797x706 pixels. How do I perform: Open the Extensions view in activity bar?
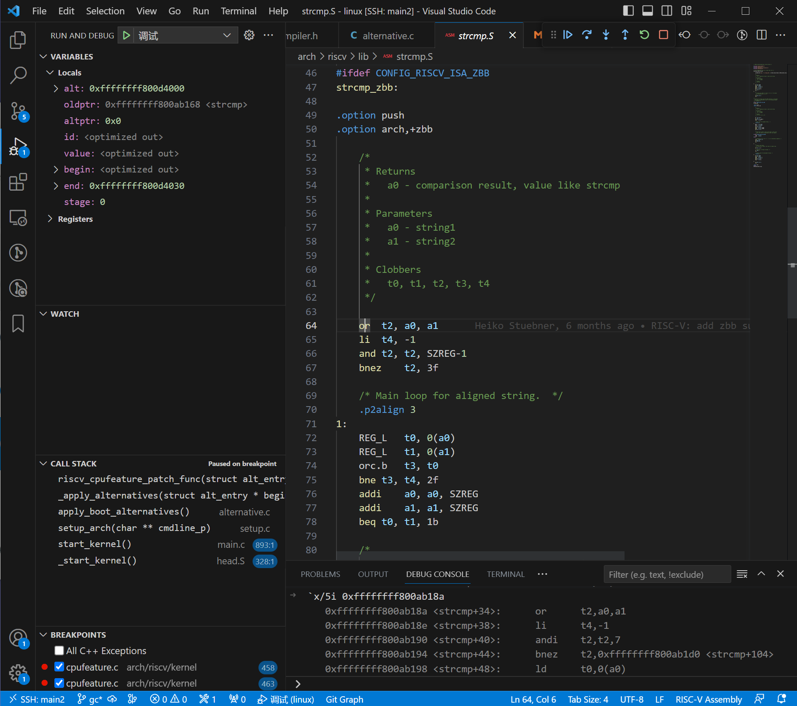pyautogui.click(x=18, y=182)
